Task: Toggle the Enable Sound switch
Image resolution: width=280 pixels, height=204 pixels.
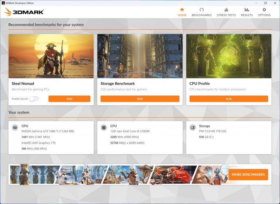Action: 34,99
